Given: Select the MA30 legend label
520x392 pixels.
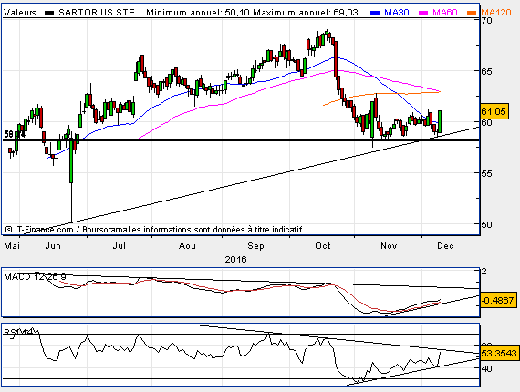Looking at the screenshot, I should click(x=396, y=13).
